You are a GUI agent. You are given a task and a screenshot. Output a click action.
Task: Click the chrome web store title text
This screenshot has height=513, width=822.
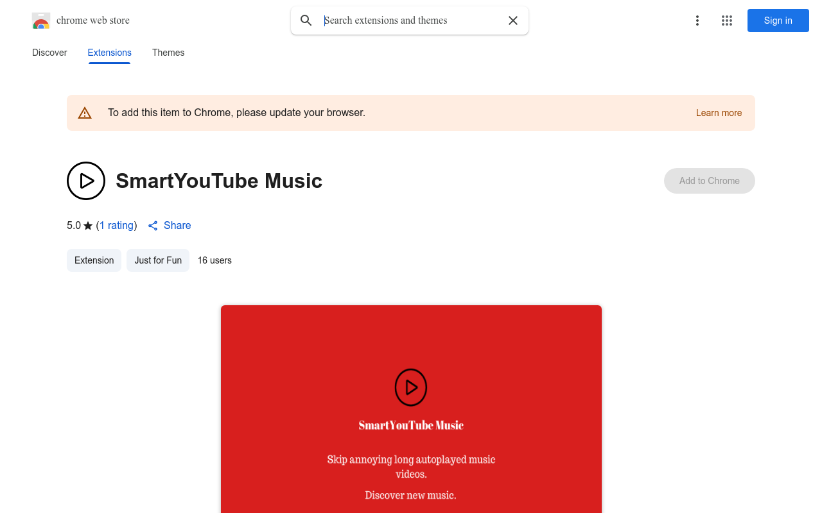(93, 21)
